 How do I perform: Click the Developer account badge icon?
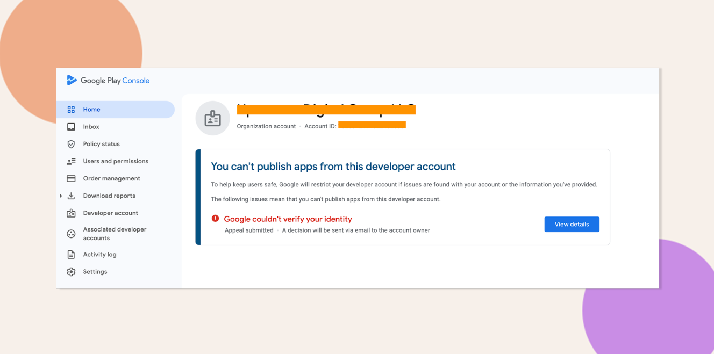(x=71, y=213)
